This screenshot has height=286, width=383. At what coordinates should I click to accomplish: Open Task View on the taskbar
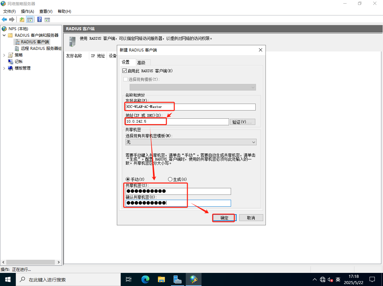click(x=129, y=279)
